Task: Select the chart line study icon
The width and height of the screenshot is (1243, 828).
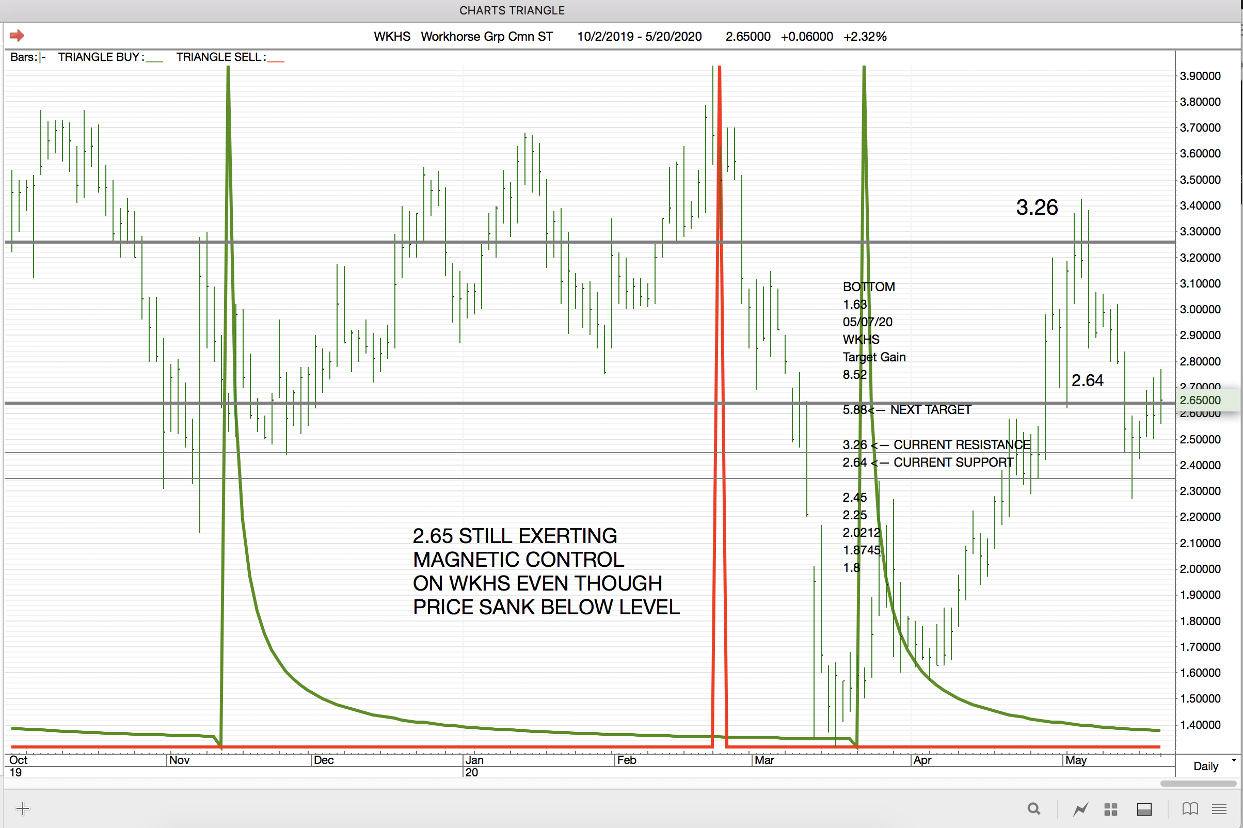Action: 1080,808
